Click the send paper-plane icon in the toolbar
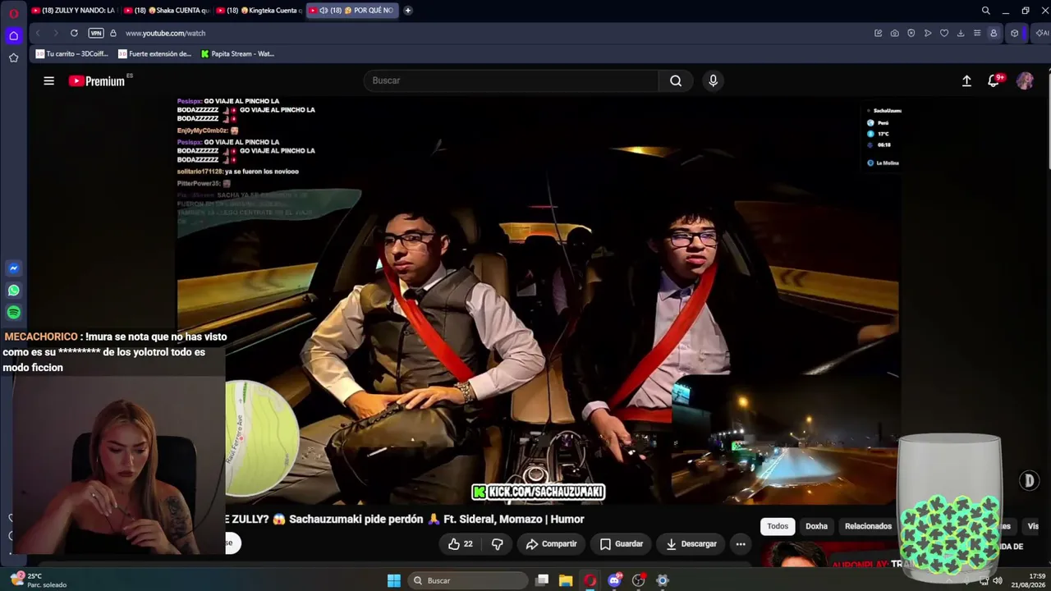This screenshot has width=1051, height=591. (x=928, y=33)
